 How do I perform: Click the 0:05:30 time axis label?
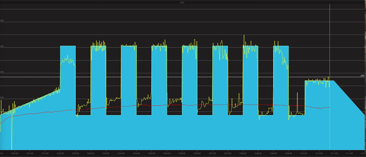(167, 153)
